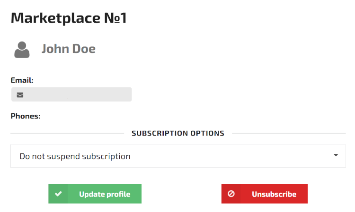Click the Update profile button label
Screen dimensions: 355x212
click(x=105, y=194)
